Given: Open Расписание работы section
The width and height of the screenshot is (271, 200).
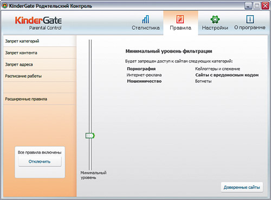Looking at the screenshot, I should [x=40, y=76].
